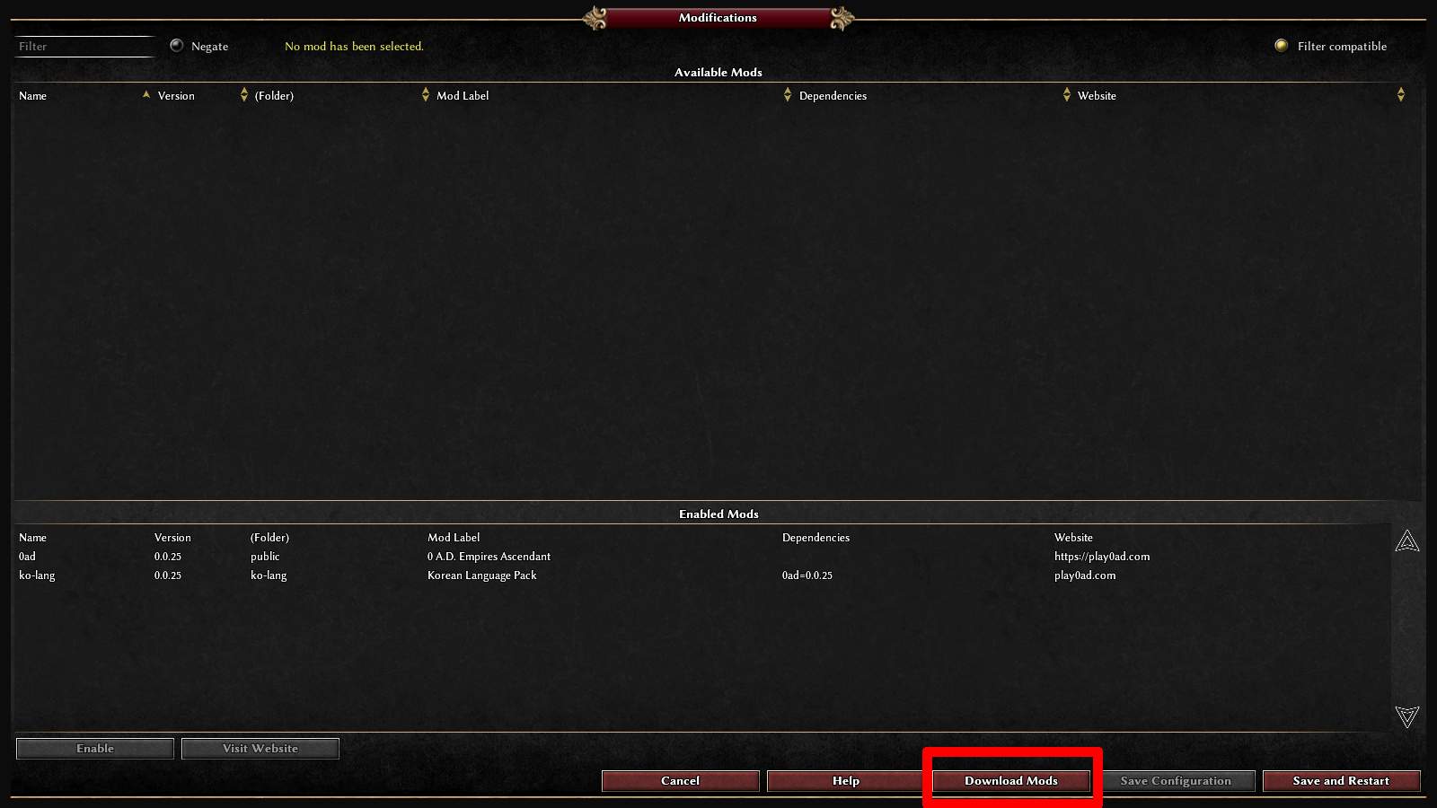The image size is (1437, 808).
Task: Sort available mods by the Name column arrow
Action: [146, 94]
